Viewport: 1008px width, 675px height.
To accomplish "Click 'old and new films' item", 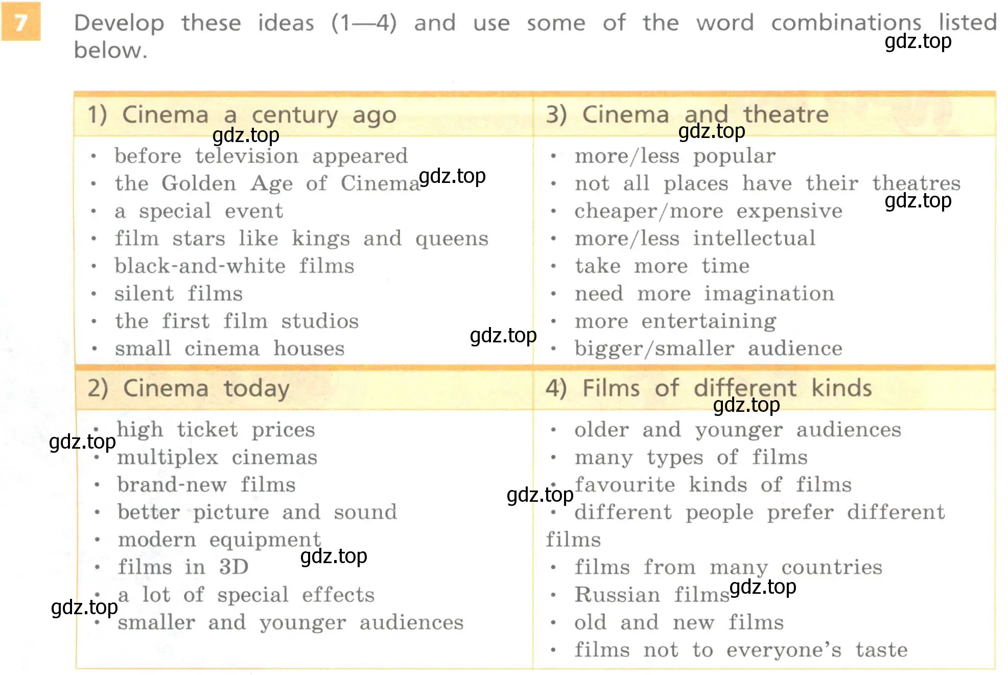I will (x=678, y=622).
